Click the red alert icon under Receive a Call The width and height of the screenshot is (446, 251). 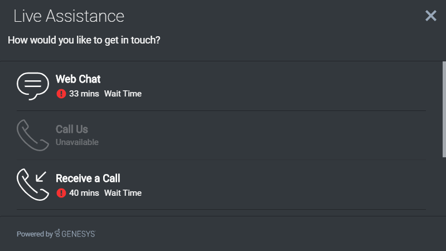[61, 193]
